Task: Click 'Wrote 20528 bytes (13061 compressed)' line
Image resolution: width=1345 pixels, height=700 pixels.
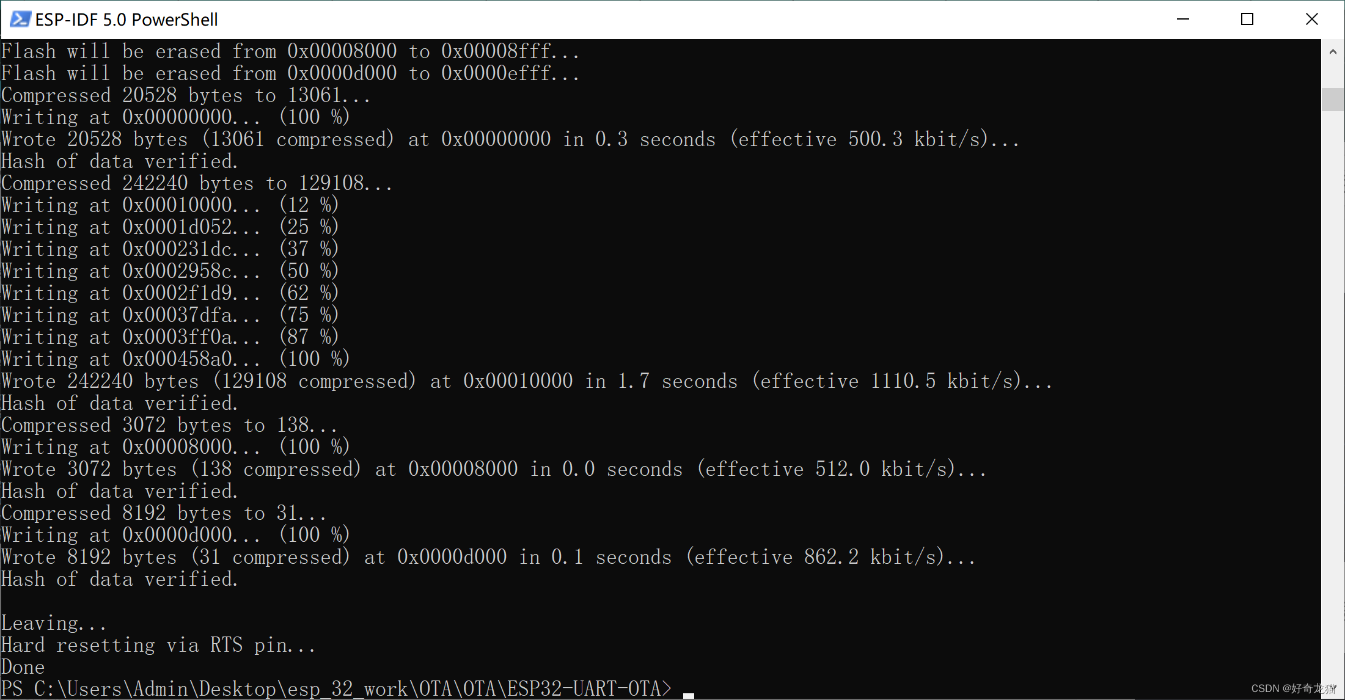Action: (x=510, y=139)
